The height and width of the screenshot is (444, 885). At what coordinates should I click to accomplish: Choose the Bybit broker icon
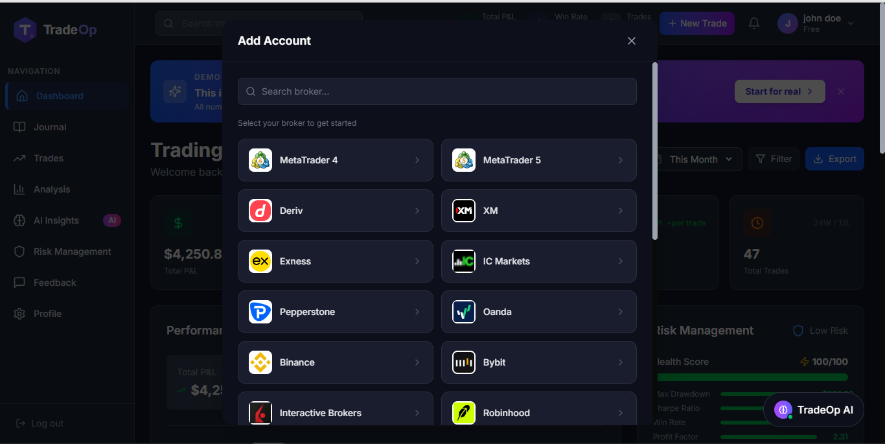[464, 362]
